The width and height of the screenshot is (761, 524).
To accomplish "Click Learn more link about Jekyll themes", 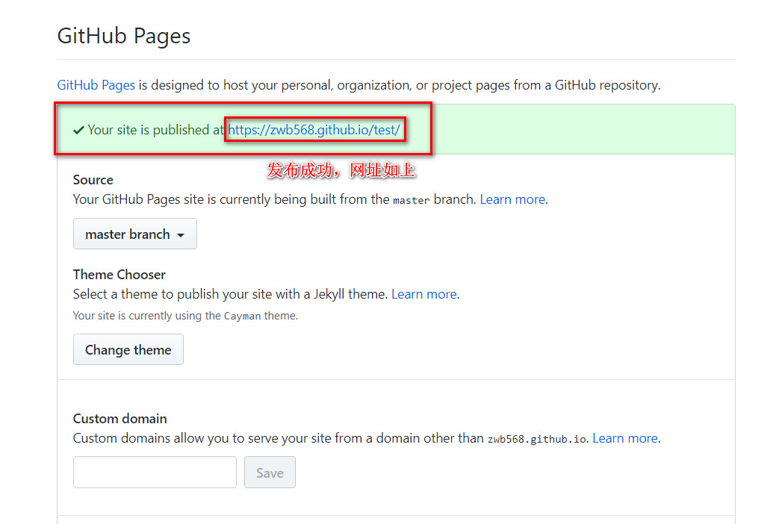I will pyautogui.click(x=424, y=294).
